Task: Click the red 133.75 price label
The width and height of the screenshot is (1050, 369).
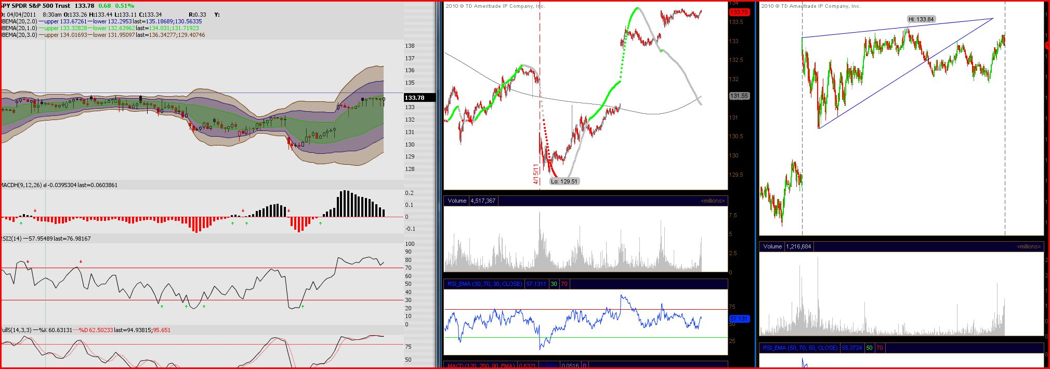Action: 739,12
